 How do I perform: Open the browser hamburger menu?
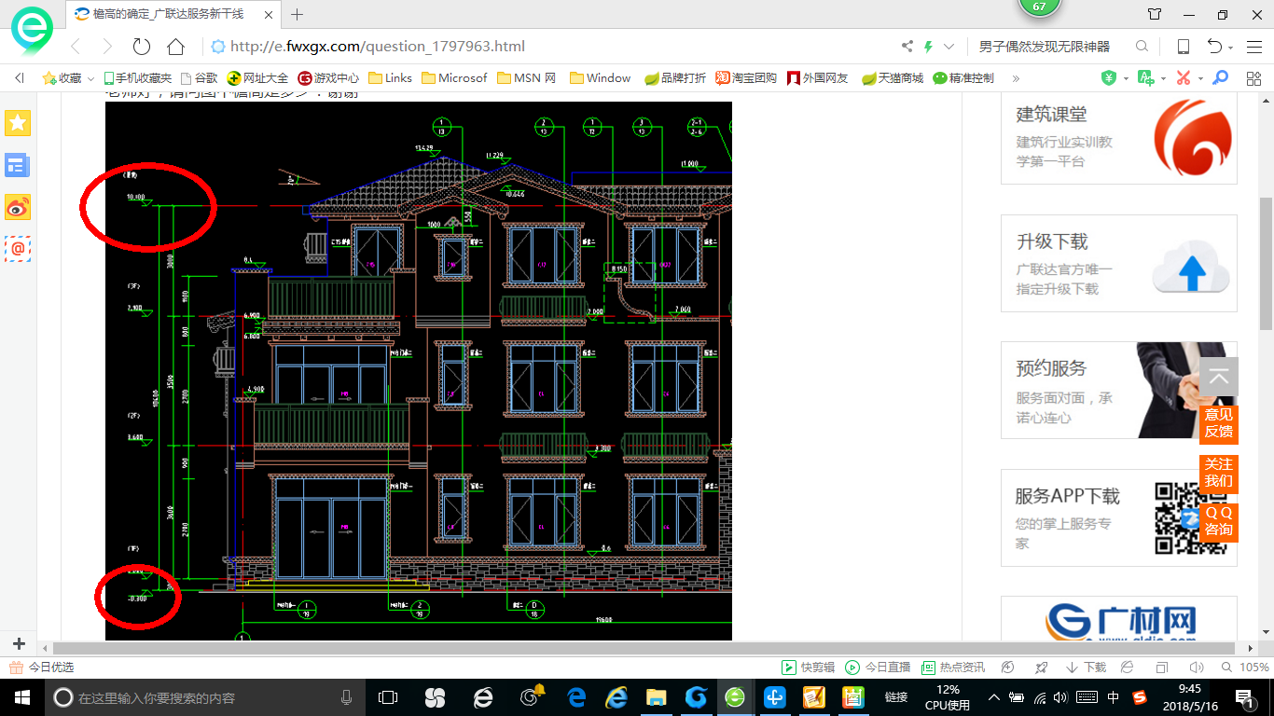[x=1253, y=47]
